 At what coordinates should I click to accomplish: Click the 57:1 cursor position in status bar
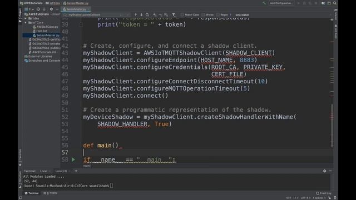point(289,198)
